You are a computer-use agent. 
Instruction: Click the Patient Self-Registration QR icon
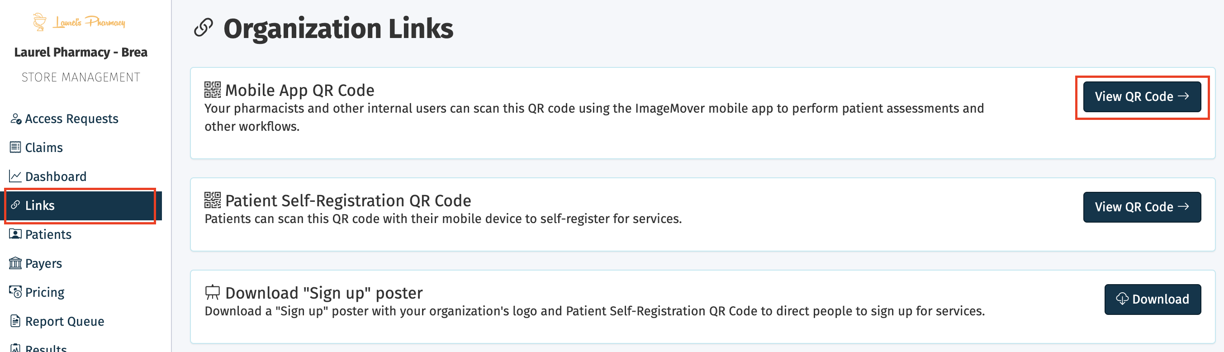[213, 200]
